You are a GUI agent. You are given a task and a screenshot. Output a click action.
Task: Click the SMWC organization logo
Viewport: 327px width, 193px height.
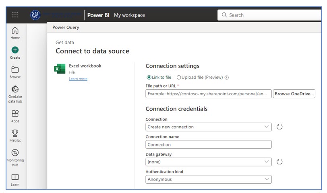pos(35,15)
